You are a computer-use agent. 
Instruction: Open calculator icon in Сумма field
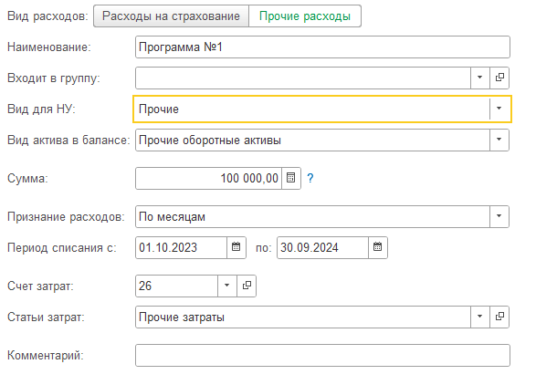[291, 178]
